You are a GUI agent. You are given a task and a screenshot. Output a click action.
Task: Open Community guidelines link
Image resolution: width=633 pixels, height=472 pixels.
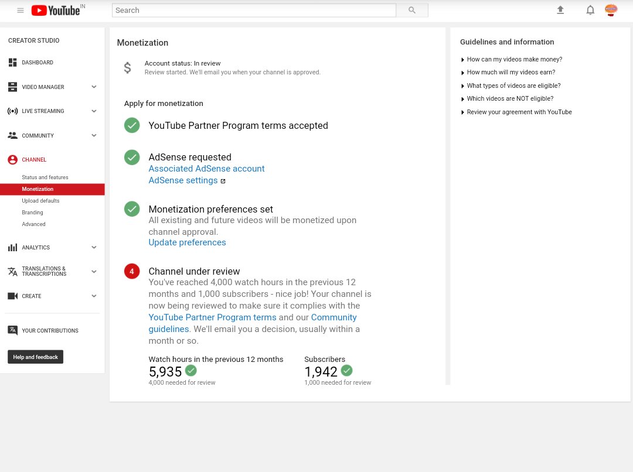(x=252, y=323)
